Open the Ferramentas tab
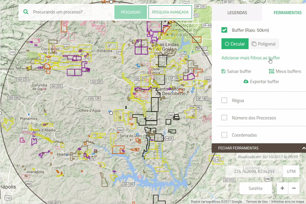This screenshot has height=204, width=306. tap(287, 13)
